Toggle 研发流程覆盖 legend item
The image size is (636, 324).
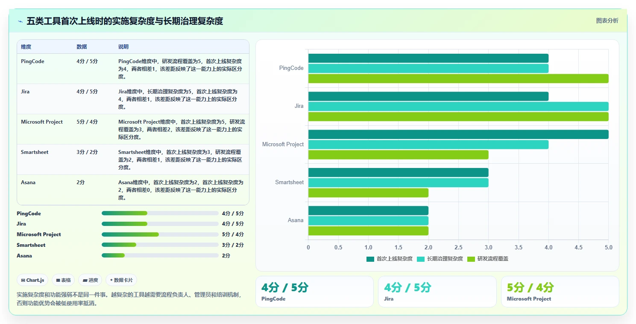click(488, 259)
